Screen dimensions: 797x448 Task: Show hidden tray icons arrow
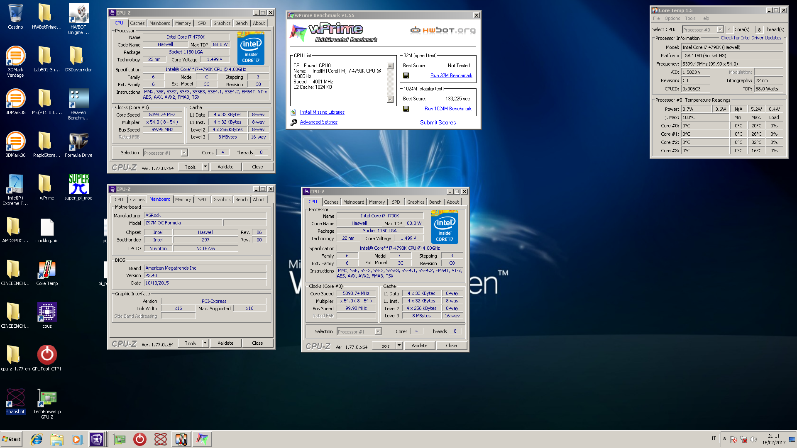[724, 439]
